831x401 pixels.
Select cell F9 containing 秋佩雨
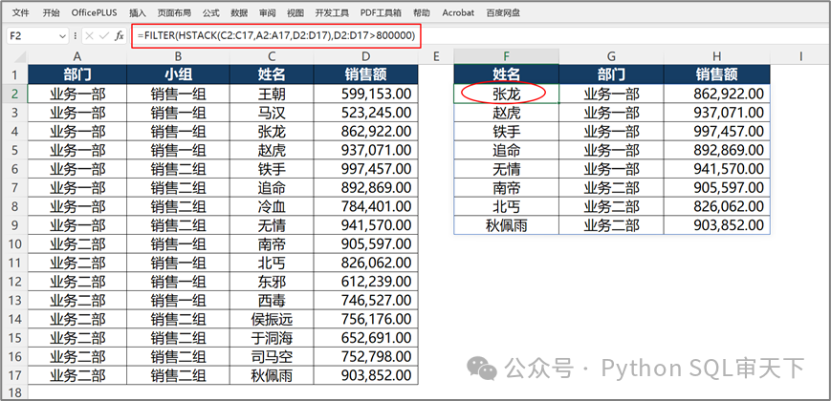[x=506, y=225]
